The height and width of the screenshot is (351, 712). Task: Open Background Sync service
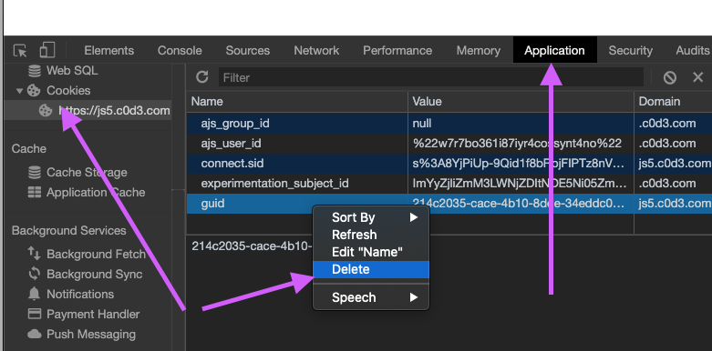(x=85, y=274)
